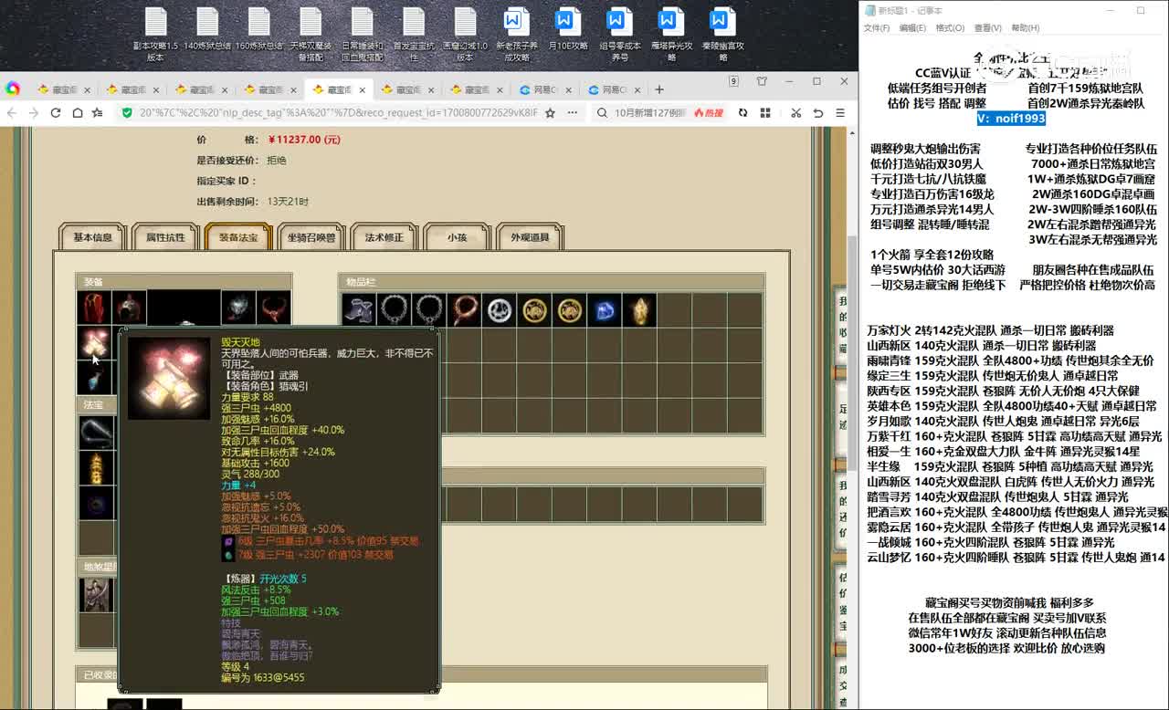Bookmark this page with the address bar star
This screenshot has height=710, width=1169.
coord(549,112)
